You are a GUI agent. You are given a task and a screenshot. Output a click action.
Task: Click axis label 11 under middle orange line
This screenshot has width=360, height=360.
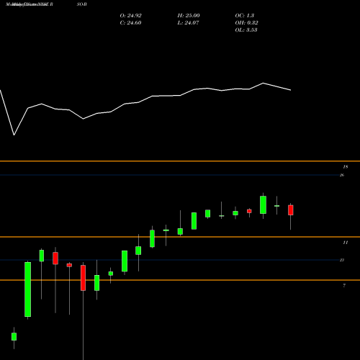pos(345,243)
